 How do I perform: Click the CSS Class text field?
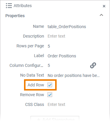click(74, 104)
